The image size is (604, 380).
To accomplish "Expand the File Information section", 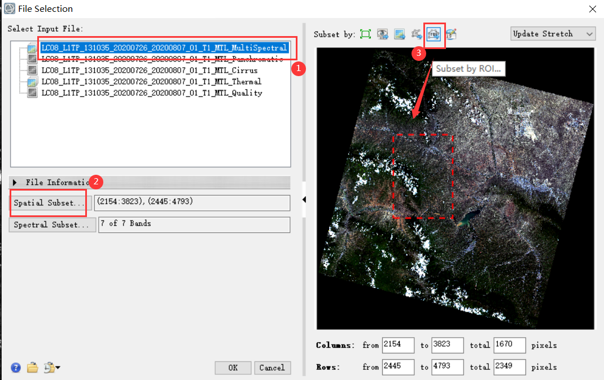I will coord(15,183).
